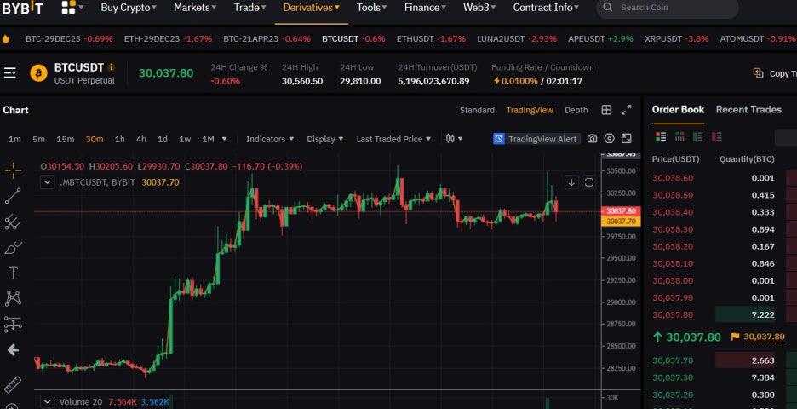Switch to the Recent Trades tab

coord(748,109)
